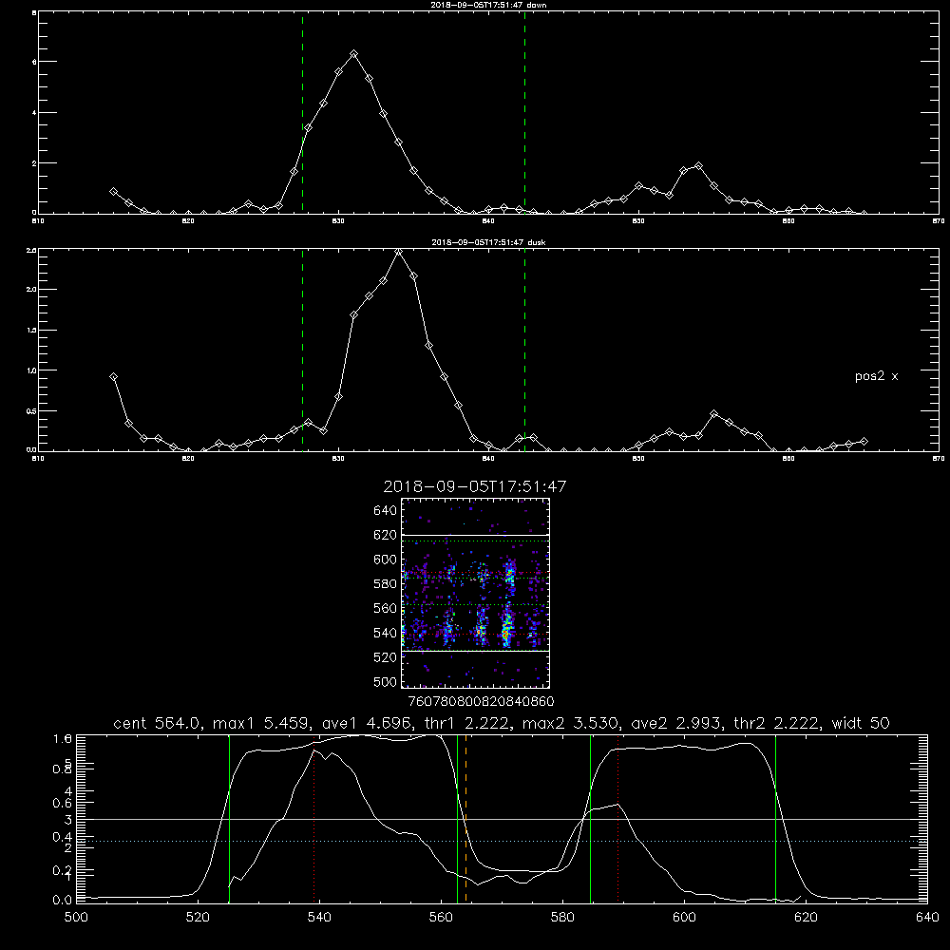Screen dimensions: 950x950
Task: Click the large timestamp title above the spectral image
Action: (x=475, y=486)
